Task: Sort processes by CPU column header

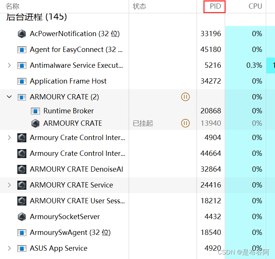Action: 255,6
